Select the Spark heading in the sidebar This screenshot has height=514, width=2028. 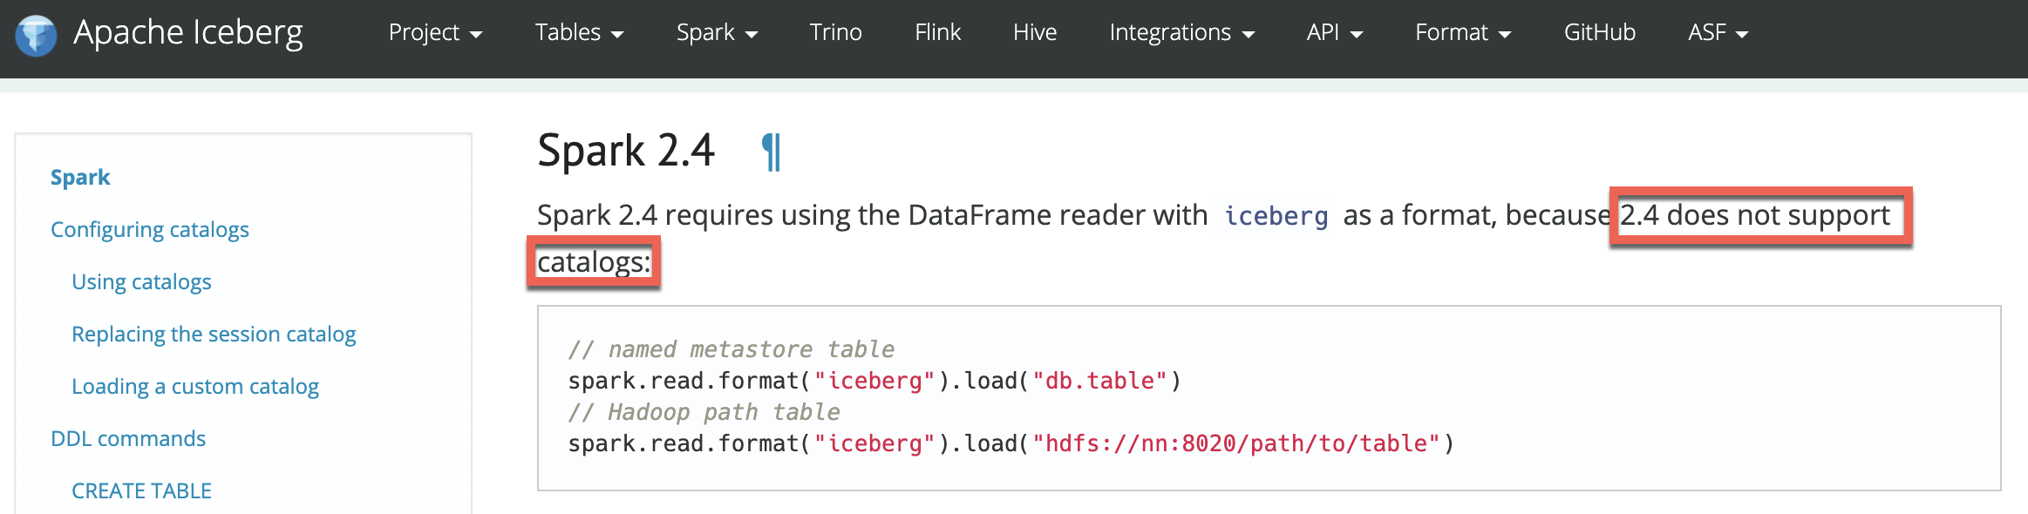(x=80, y=177)
